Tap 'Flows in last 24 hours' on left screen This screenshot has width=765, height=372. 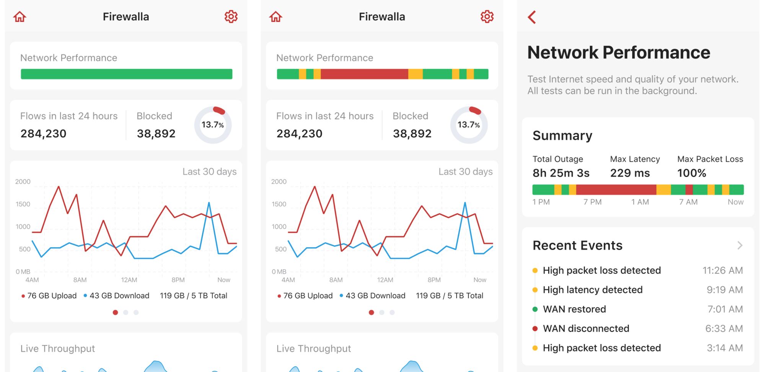[69, 116]
